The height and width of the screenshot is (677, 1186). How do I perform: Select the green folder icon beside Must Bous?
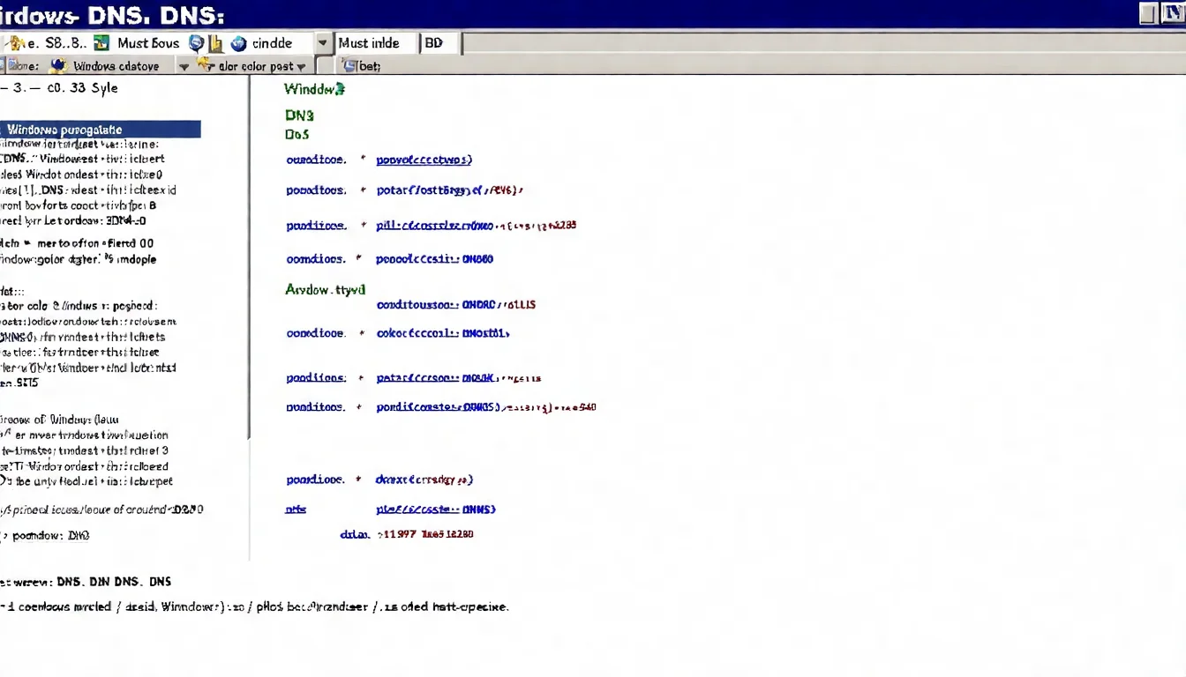tap(101, 42)
